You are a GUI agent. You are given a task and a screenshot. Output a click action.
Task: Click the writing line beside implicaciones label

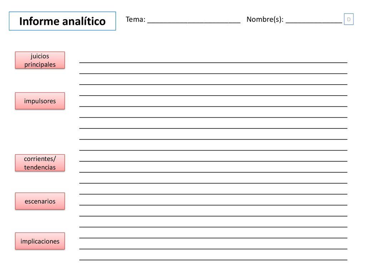213,238
